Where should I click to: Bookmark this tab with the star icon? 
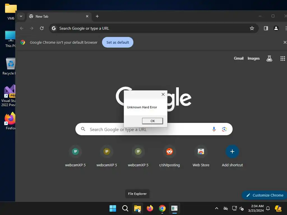click(252, 28)
